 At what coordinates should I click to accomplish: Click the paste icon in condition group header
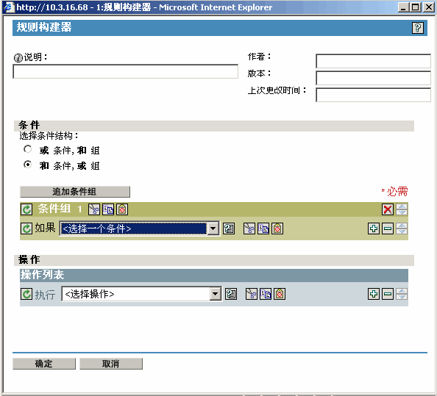(x=122, y=209)
